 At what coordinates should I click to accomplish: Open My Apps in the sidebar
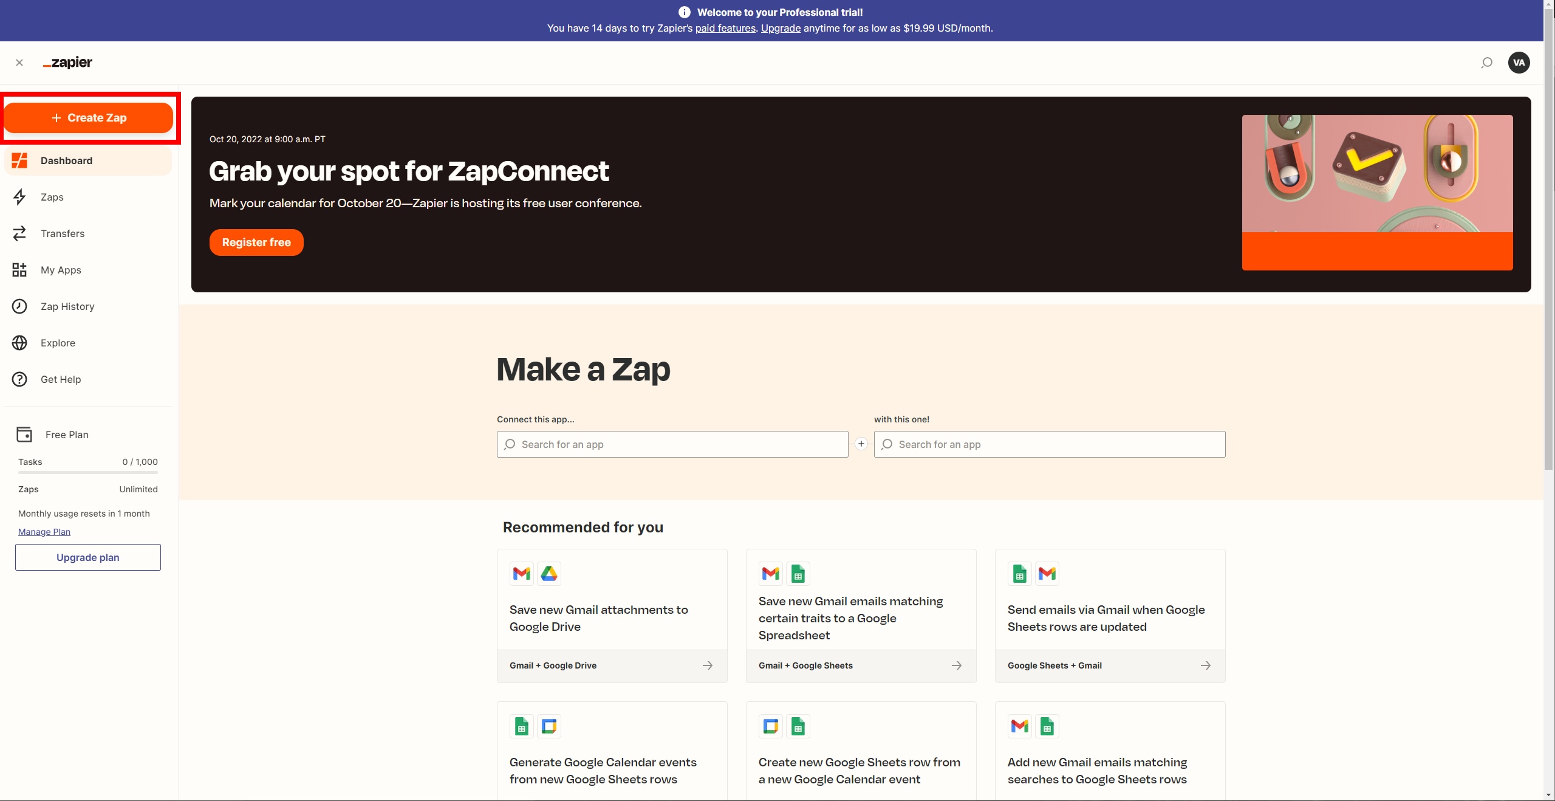tap(61, 270)
